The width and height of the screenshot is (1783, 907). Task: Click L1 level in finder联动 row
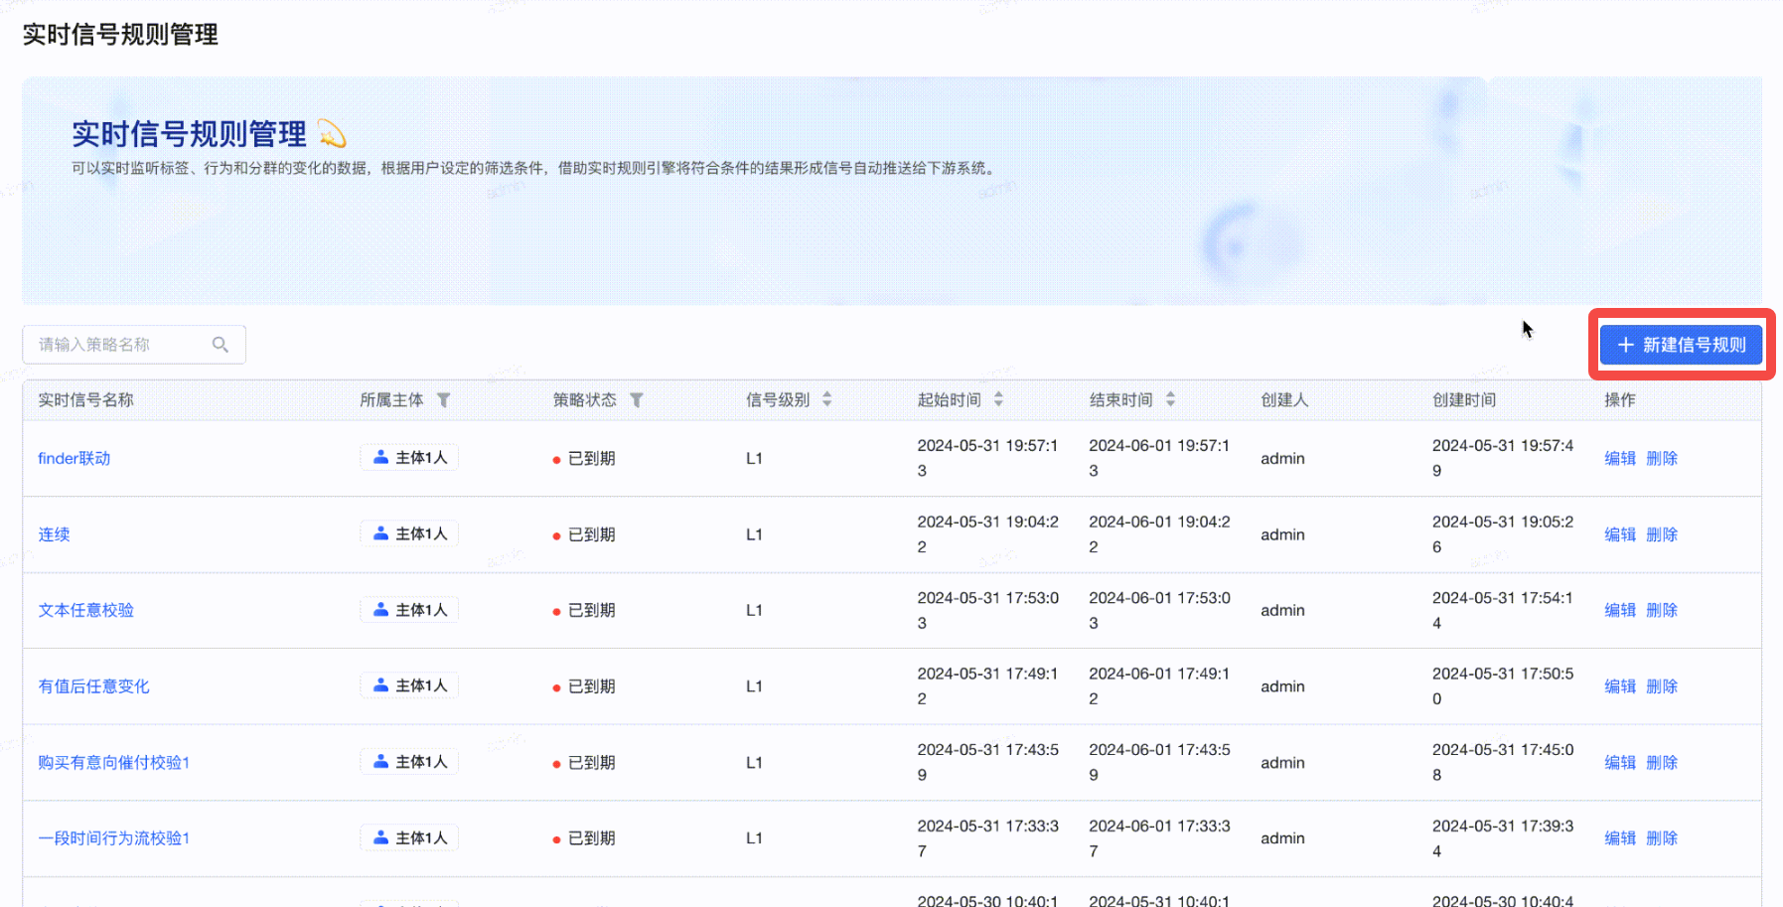point(754,458)
